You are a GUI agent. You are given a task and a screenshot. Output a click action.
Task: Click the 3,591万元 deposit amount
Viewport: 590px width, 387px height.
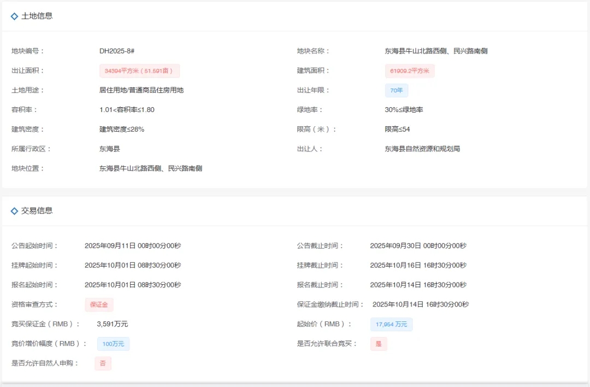[x=113, y=324]
